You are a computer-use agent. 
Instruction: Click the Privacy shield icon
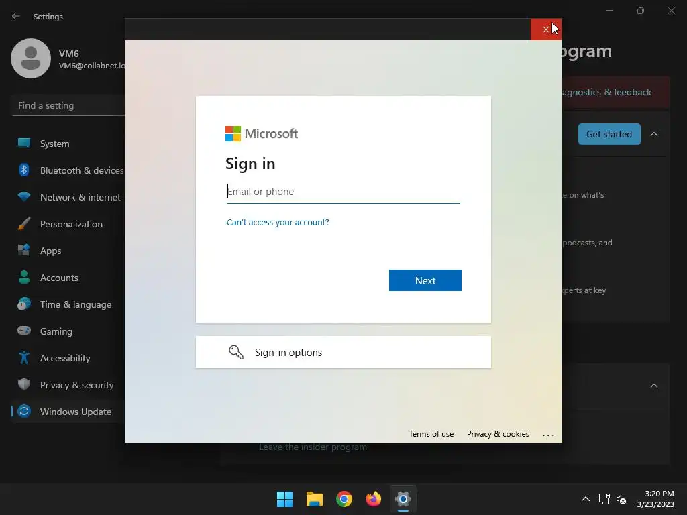(x=24, y=384)
